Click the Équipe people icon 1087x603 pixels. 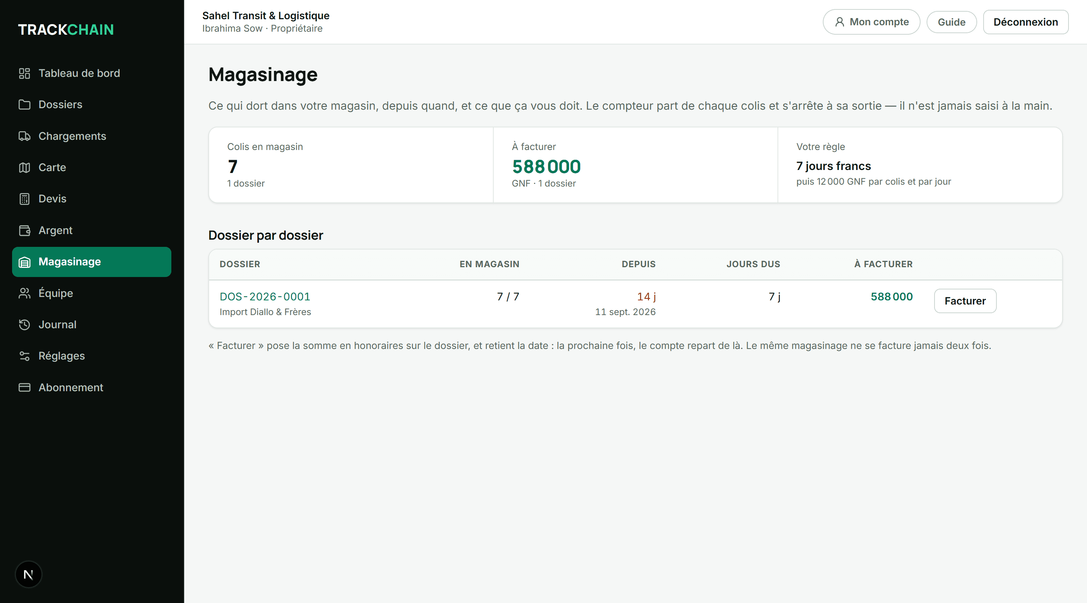point(25,293)
